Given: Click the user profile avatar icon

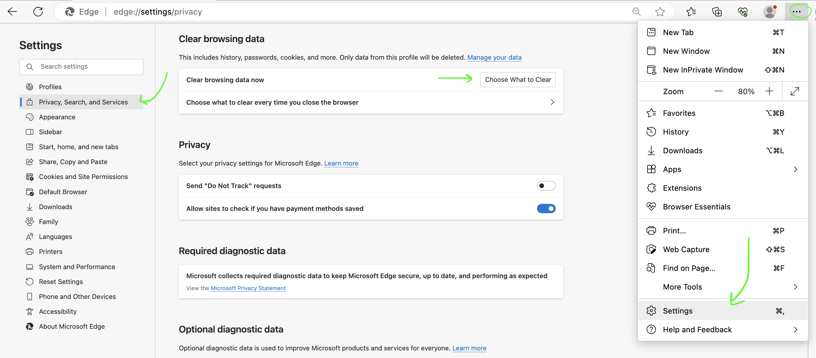Looking at the screenshot, I should pos(769,12).
